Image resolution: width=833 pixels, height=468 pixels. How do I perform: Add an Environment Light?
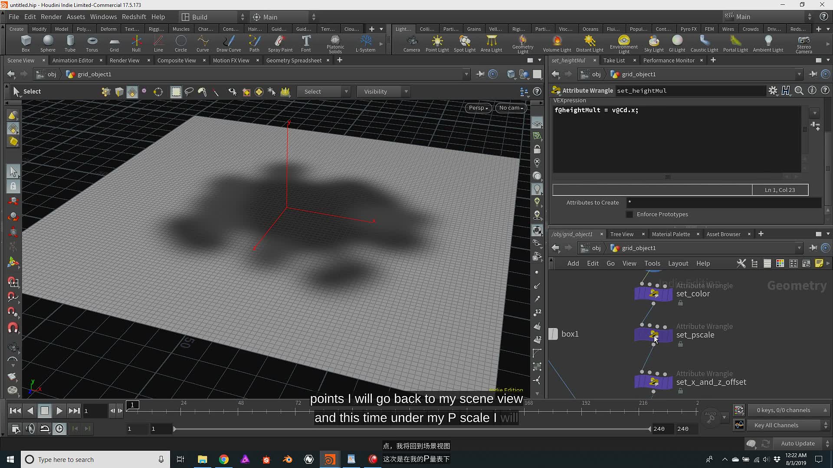tap(623, 44)
